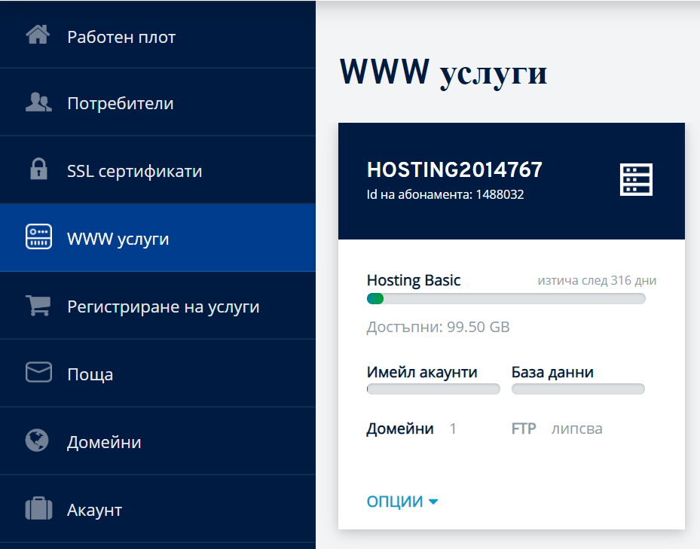Select WWW услуги in the sidebar
This screenshot has height=549, width=700.
coord(157,238)
